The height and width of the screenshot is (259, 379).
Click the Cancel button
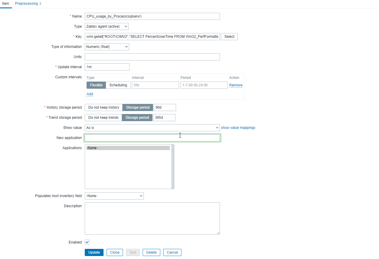pyautogui.click(x=172, y=252)
